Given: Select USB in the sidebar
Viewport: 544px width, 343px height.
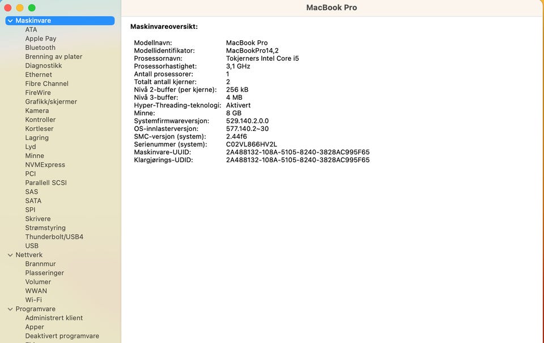Looking at the screenshot, I should point(32,246).
